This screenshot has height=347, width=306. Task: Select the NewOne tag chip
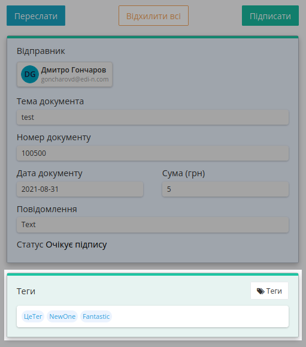coord(62,316)
